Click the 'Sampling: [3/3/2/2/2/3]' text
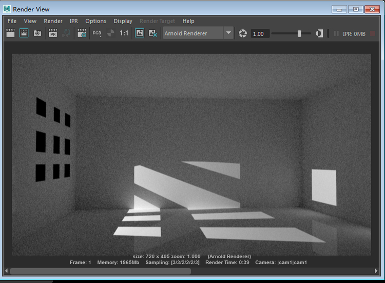This screenshot has height=283, width=385. coord(172,262)
